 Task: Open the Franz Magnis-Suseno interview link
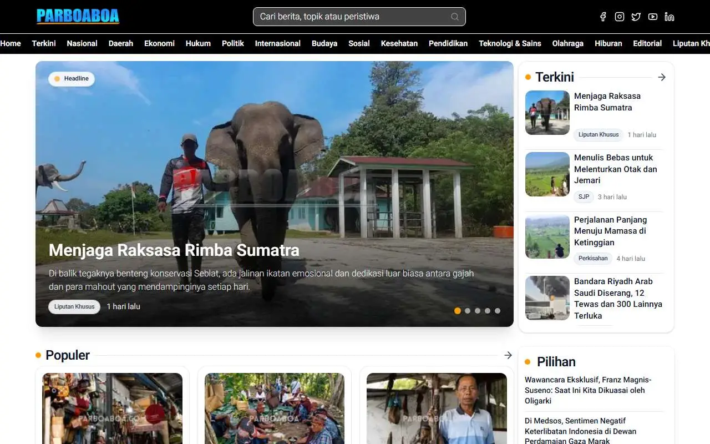click(588, 390)
